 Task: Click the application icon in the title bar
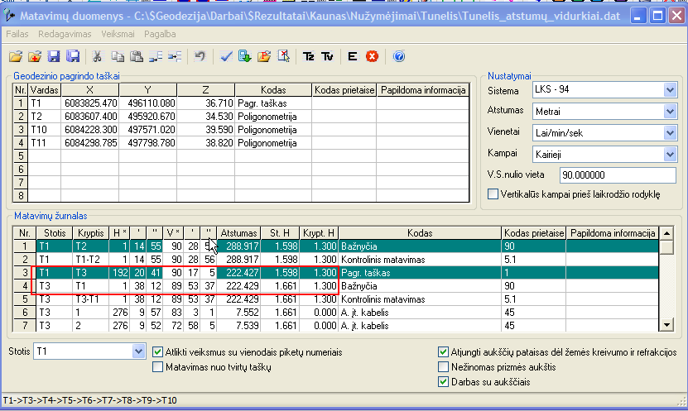[9, 16]
